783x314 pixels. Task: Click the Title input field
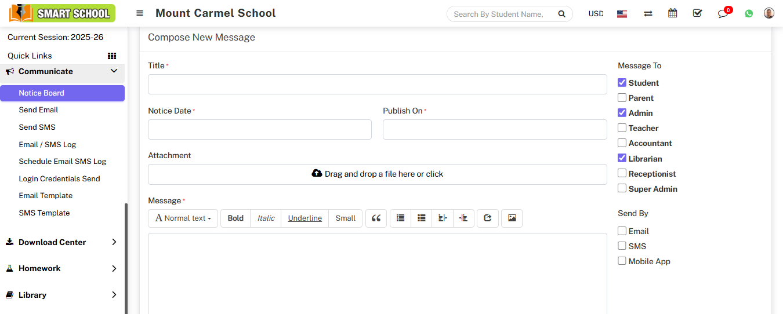377,85
